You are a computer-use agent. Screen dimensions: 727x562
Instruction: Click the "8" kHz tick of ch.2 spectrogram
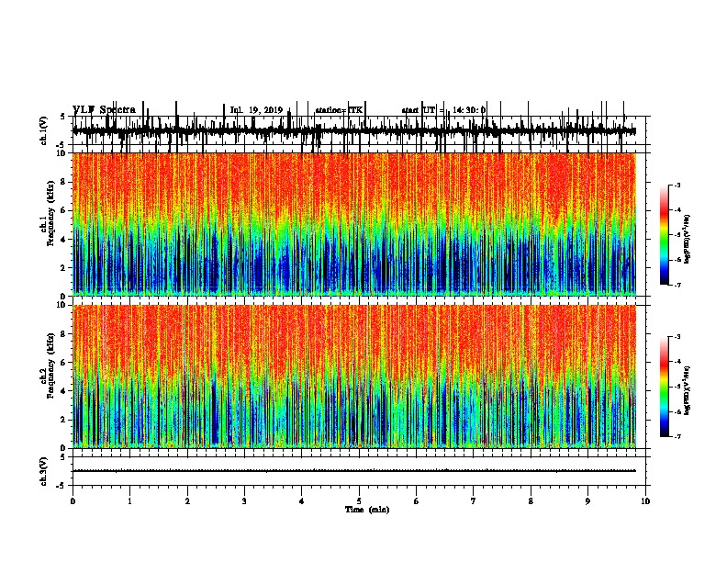[64, 334]
